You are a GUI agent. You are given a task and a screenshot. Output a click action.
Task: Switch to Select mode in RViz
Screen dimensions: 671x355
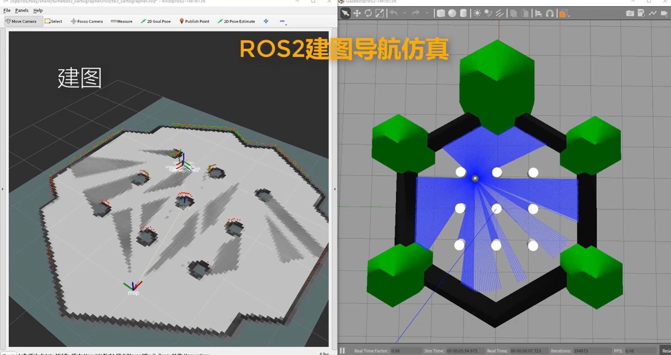point(54,21)
